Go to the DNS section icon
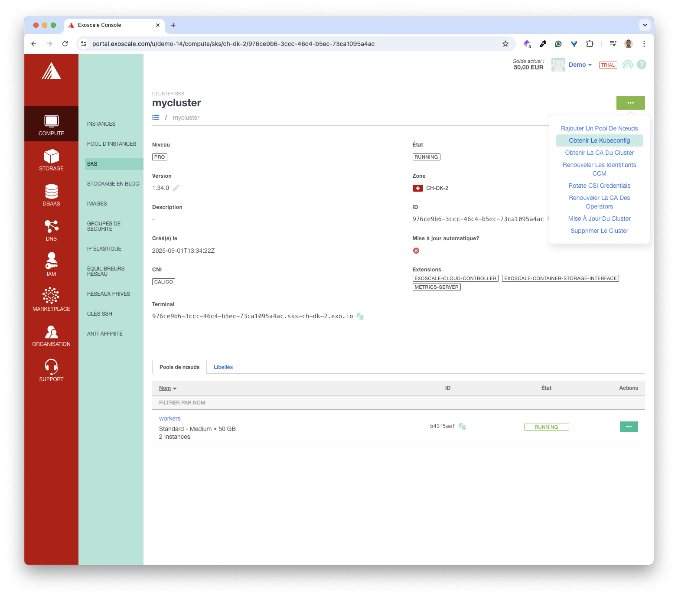 (51, 227)
